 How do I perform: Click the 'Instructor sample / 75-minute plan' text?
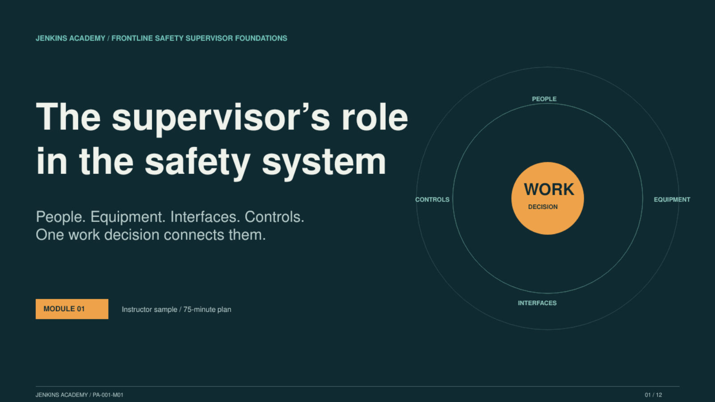click(x=177, y=310)
